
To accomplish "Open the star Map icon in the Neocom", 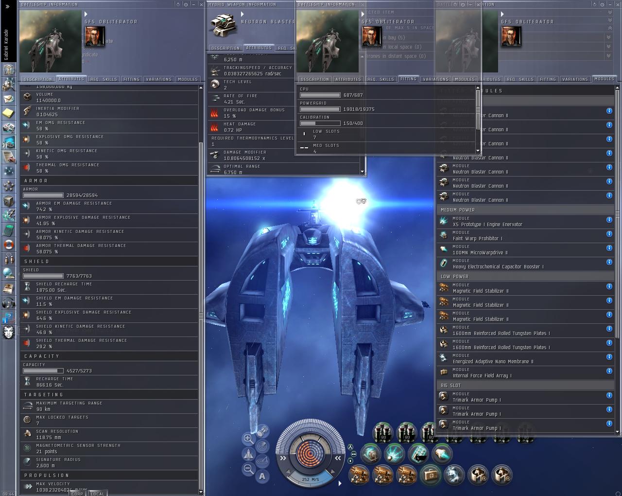I will tap(8, 172).
